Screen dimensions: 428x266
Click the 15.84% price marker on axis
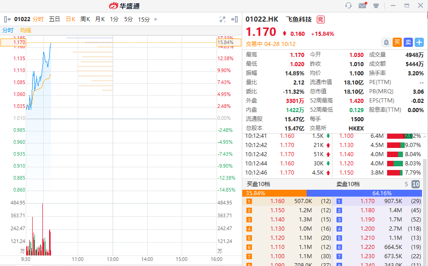pos(229,42)
